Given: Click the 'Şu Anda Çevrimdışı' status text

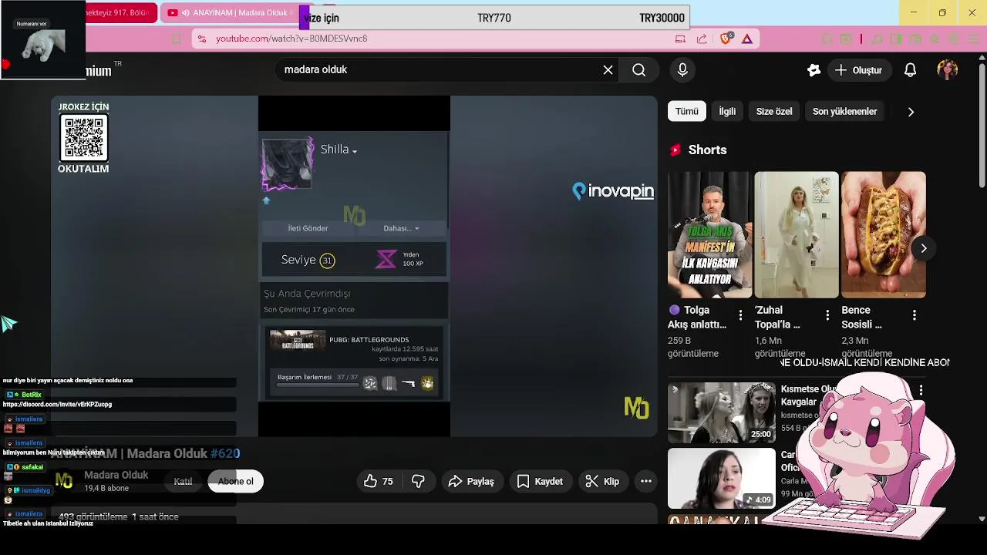Looking at the screenshot, I should click(x=307, y=294).
